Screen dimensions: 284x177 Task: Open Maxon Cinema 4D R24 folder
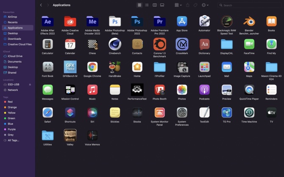click(x=271, y=67)
